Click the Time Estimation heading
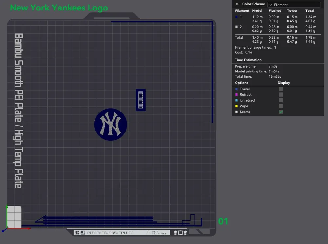Viewport: 328px width, 244px height. point(248,60)
